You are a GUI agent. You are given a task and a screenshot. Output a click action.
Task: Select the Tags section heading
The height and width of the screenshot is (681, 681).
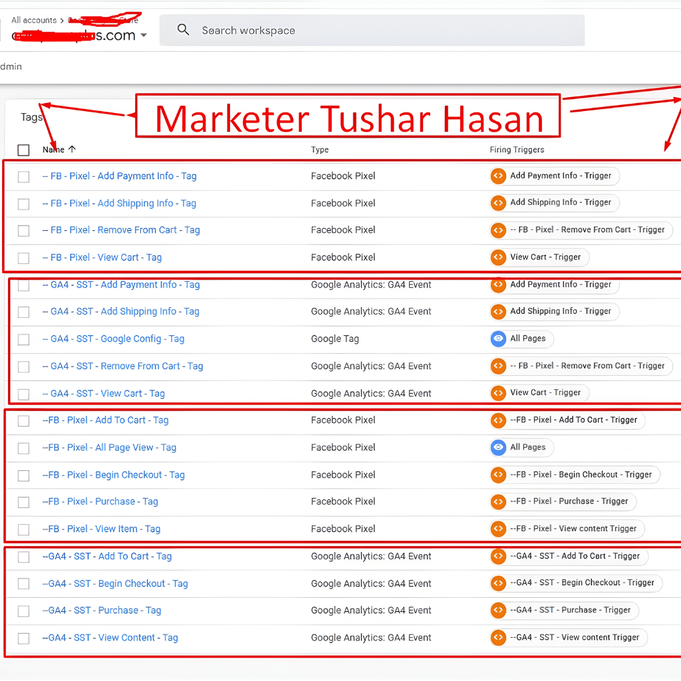point(31,116)
